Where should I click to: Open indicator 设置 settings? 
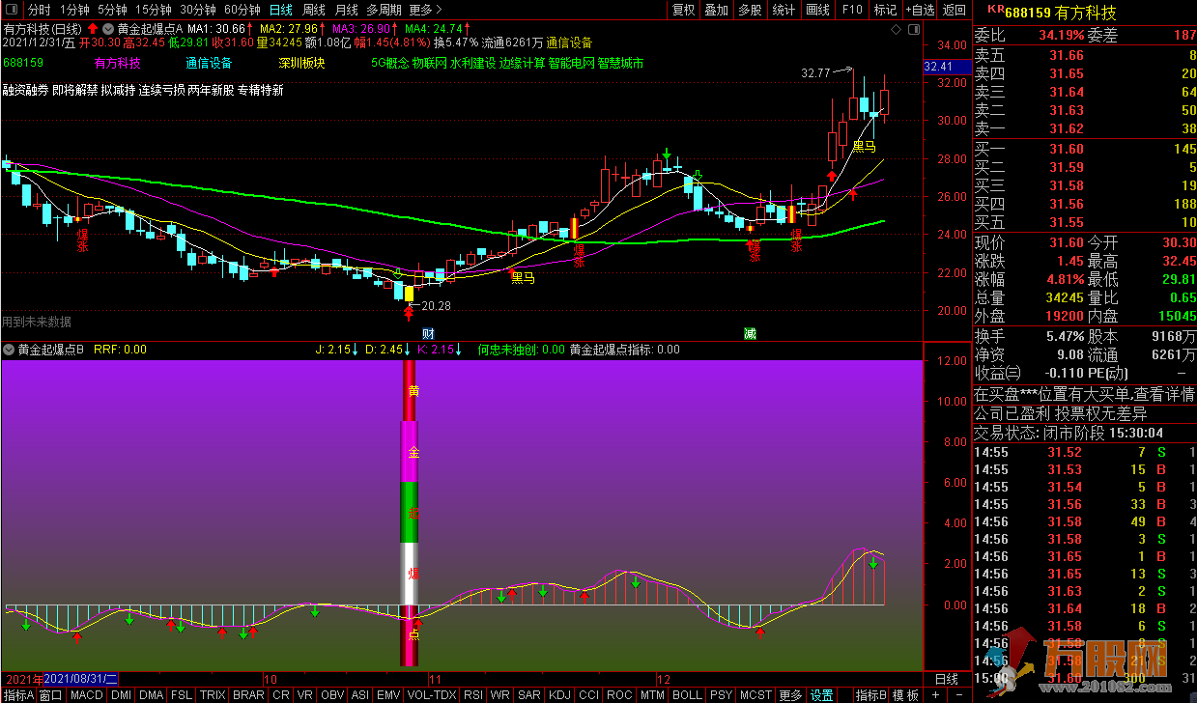click(821, 695)
